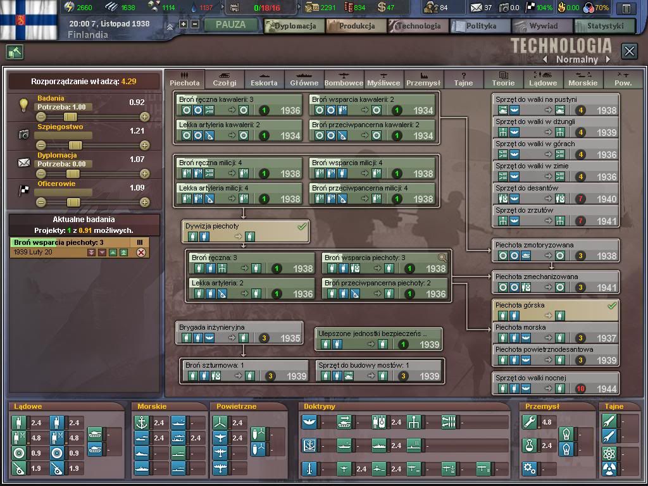
Task: Click the fuel barrels icon showing 834
Action: (x=349, y=8)
